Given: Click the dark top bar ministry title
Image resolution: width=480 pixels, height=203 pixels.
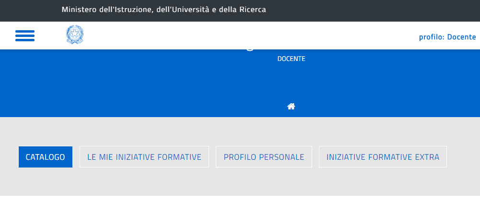Looking at the screenshot, I should click(x=164, y=10).
